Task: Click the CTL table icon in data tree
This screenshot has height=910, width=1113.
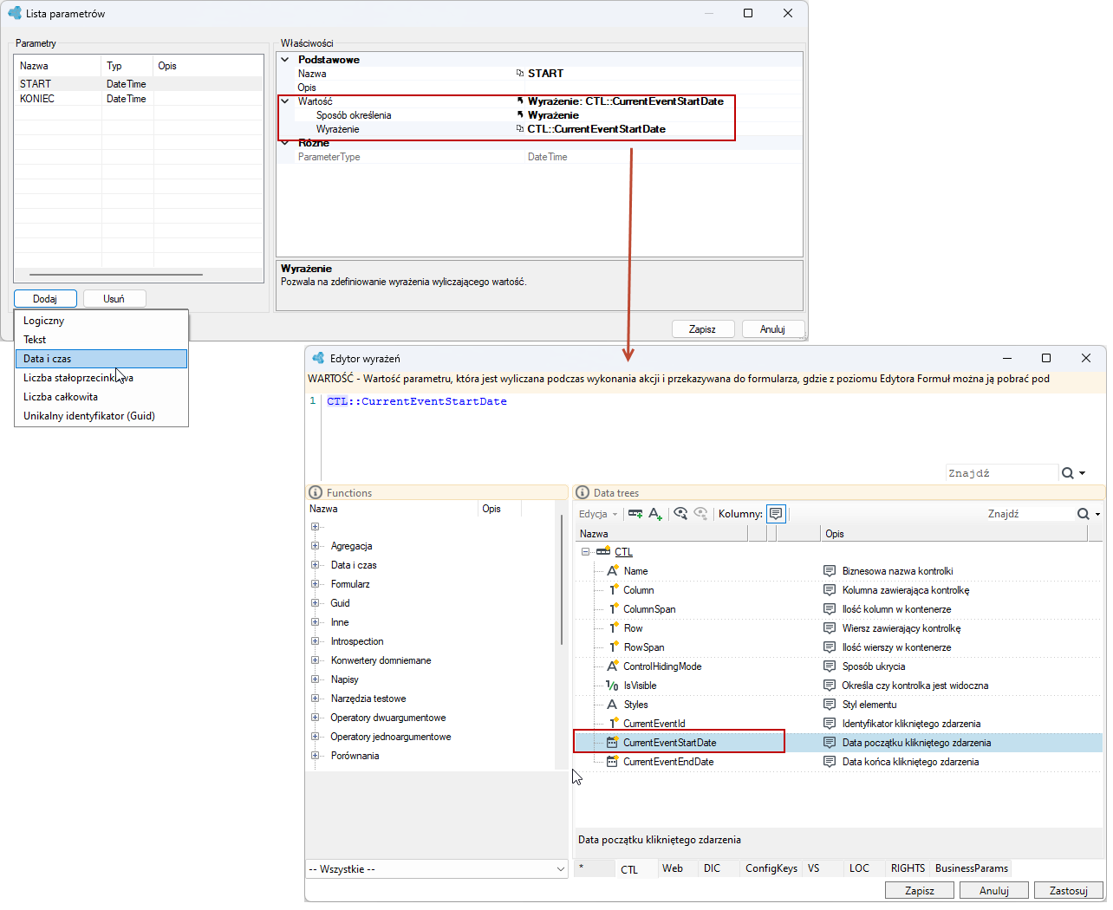Action: pyautogui.click(x=603, y=552)
